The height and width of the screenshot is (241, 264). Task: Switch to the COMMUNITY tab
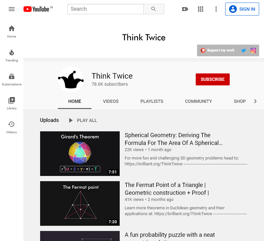coord(199,101)
